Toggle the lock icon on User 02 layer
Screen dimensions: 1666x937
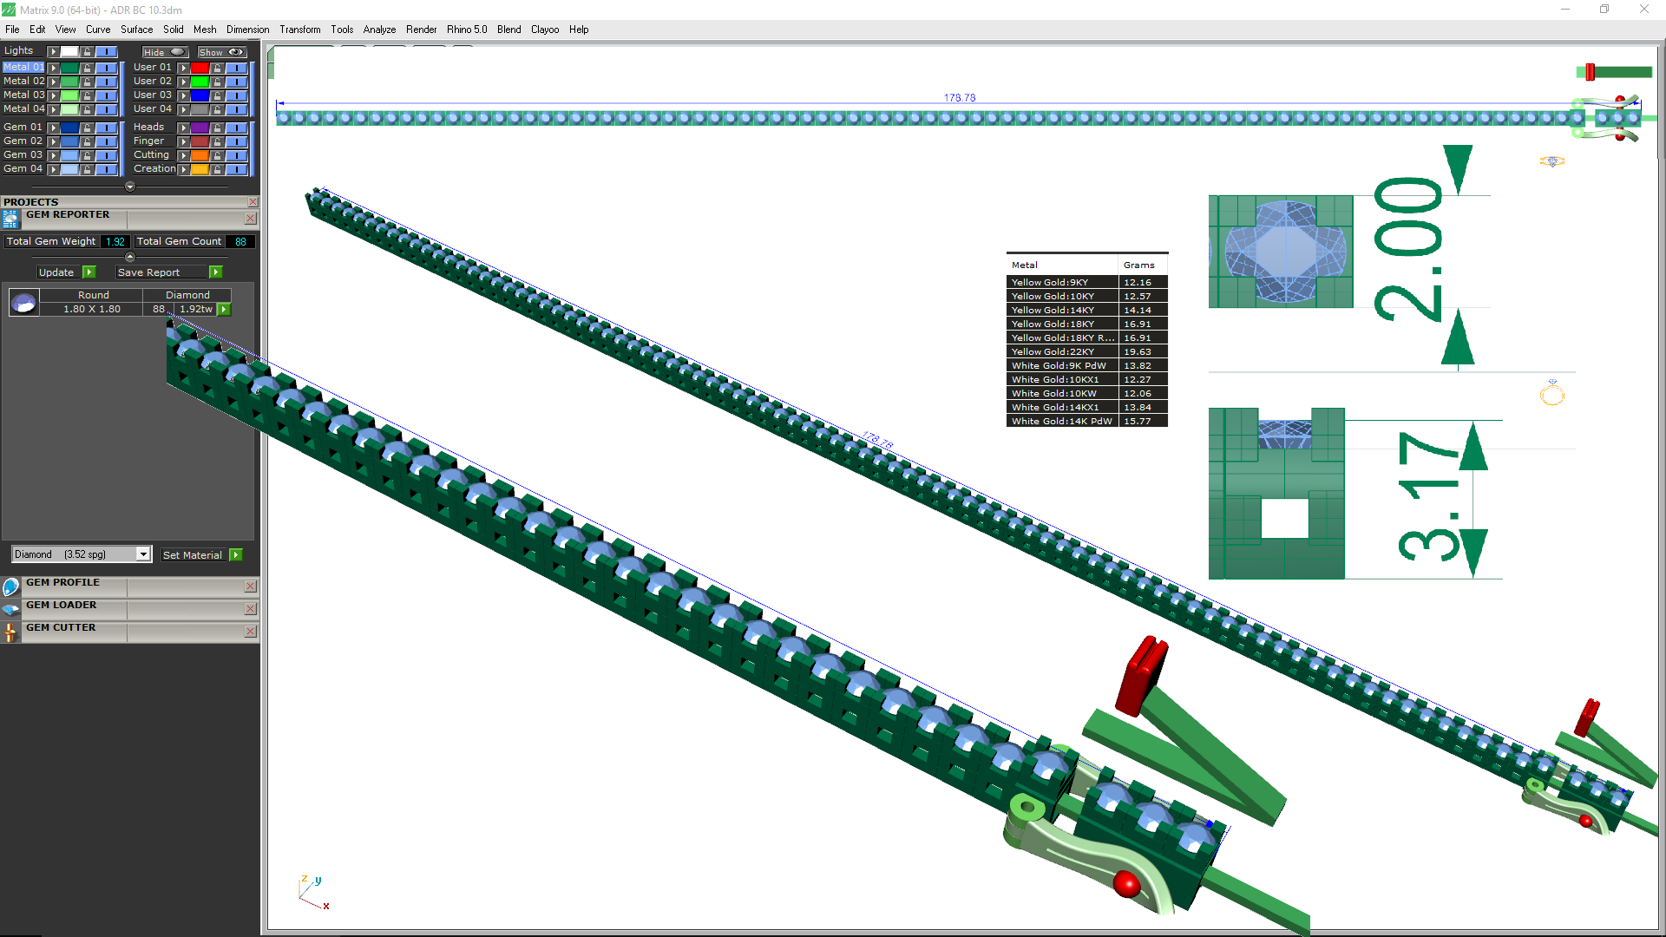217,82
